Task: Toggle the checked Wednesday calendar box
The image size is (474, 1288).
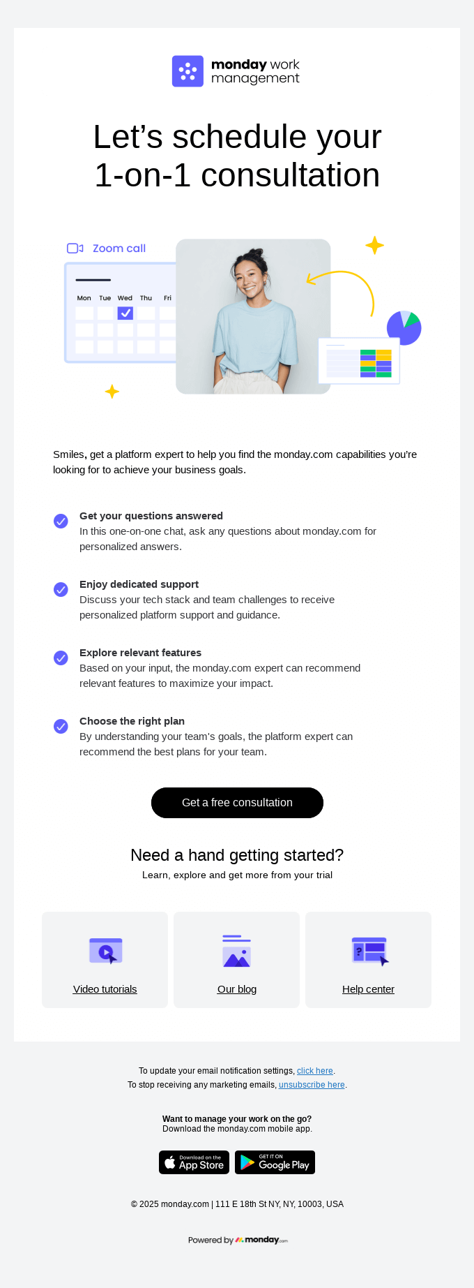Action: [125, 313]
